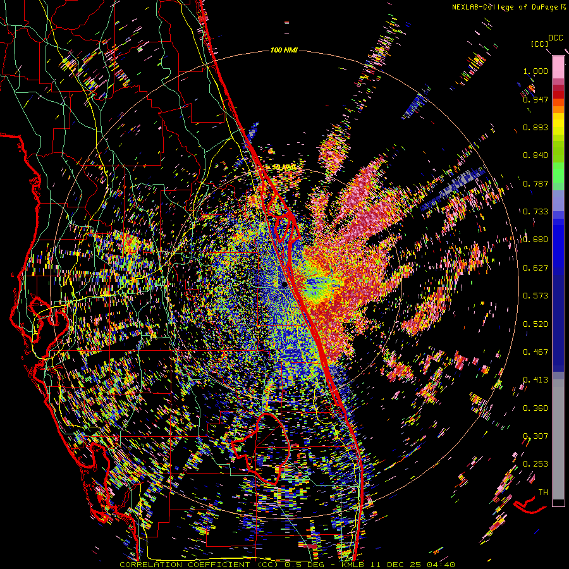Click the 100 NMI range ring label
Image resolution: width=569 pixels, height=569 pixels.
pyautogui.click(x=284, y=50)
